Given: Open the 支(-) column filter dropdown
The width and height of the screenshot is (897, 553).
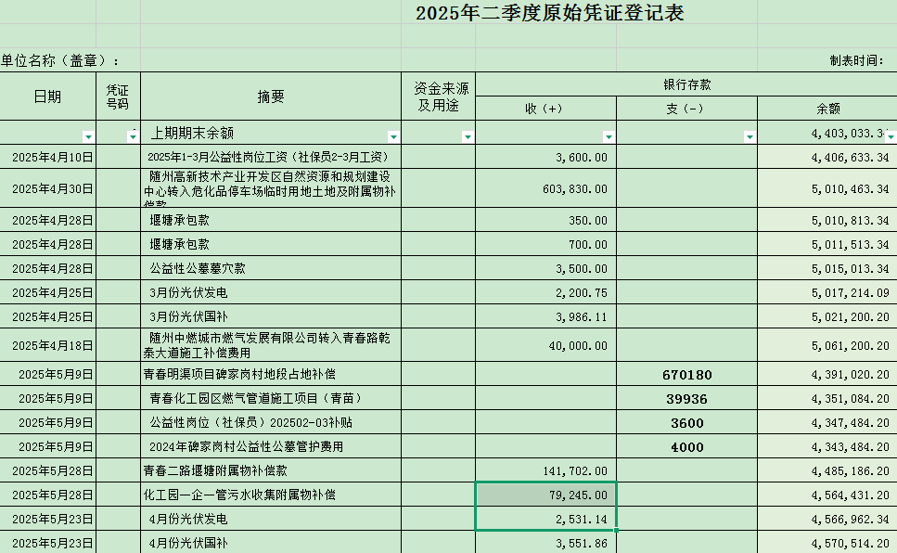Looking at the screenshot, I should [750, 136].
